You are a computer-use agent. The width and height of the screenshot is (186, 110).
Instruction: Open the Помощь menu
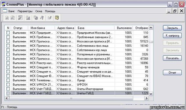click(x=50, y=11)
